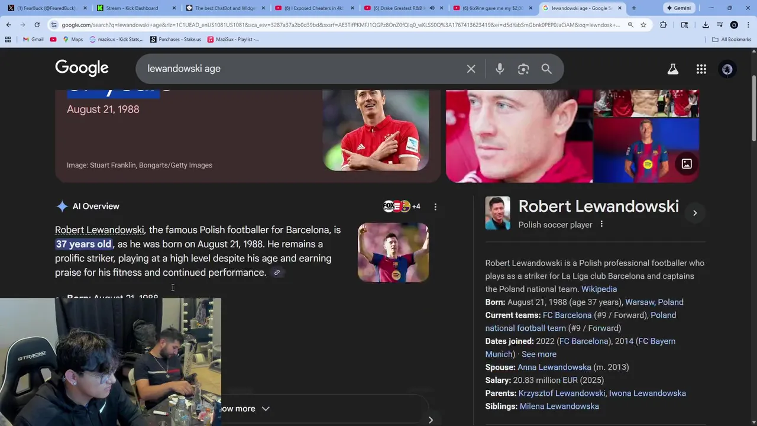Screen dimensions: 757x426
Task: Clear the search box with X
Action: click(x=471, y=69)
